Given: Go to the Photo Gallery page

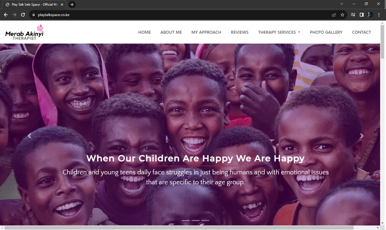Looking at the screenshot, I should pyautogui.click(x=326, y=32).
